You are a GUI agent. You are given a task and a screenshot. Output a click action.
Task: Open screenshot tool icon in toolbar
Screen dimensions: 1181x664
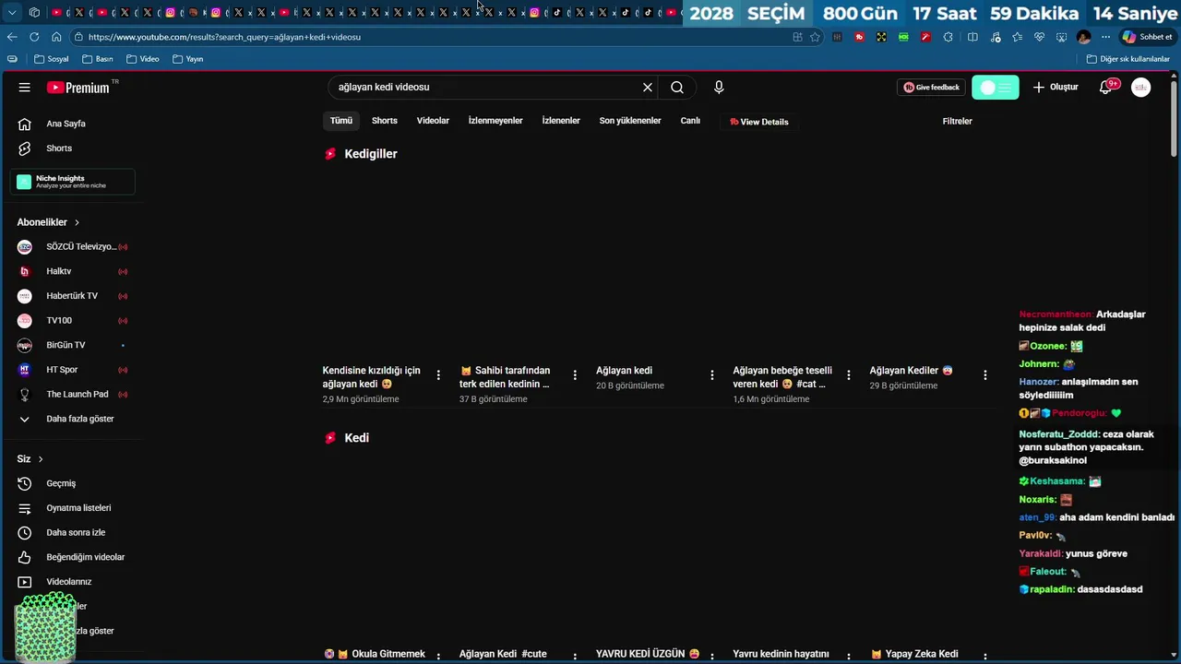[1061, 37]
